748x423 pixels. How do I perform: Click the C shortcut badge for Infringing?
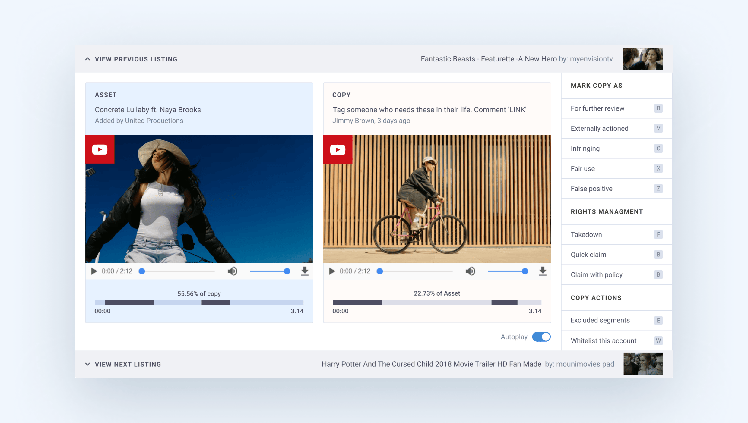(658, 149)
